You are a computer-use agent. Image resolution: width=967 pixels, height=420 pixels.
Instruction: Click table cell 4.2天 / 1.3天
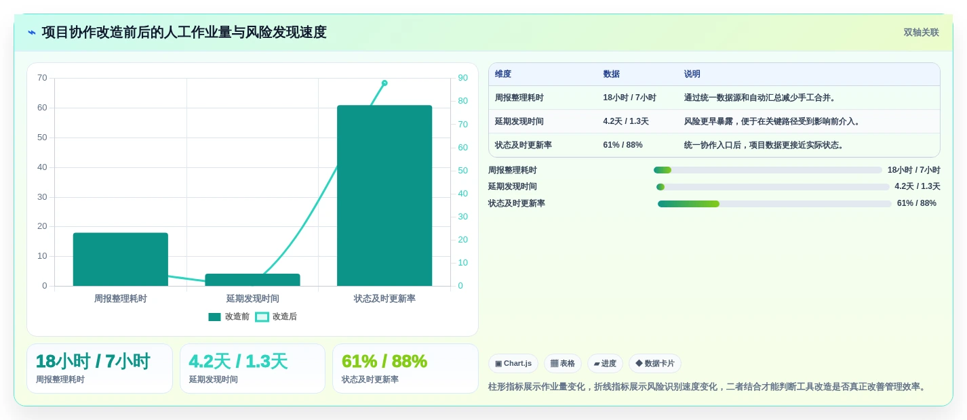[x=626, y=122]
